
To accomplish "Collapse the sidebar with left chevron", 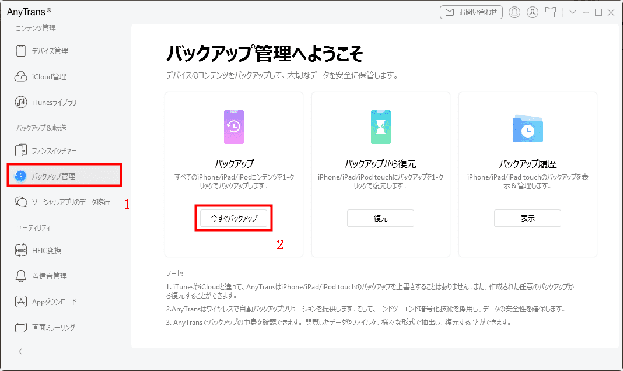I will 20,351.
